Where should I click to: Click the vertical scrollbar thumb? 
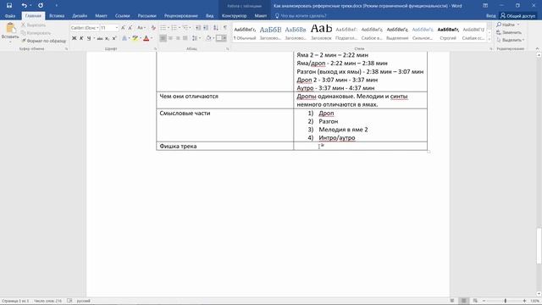tap(539, 246)
